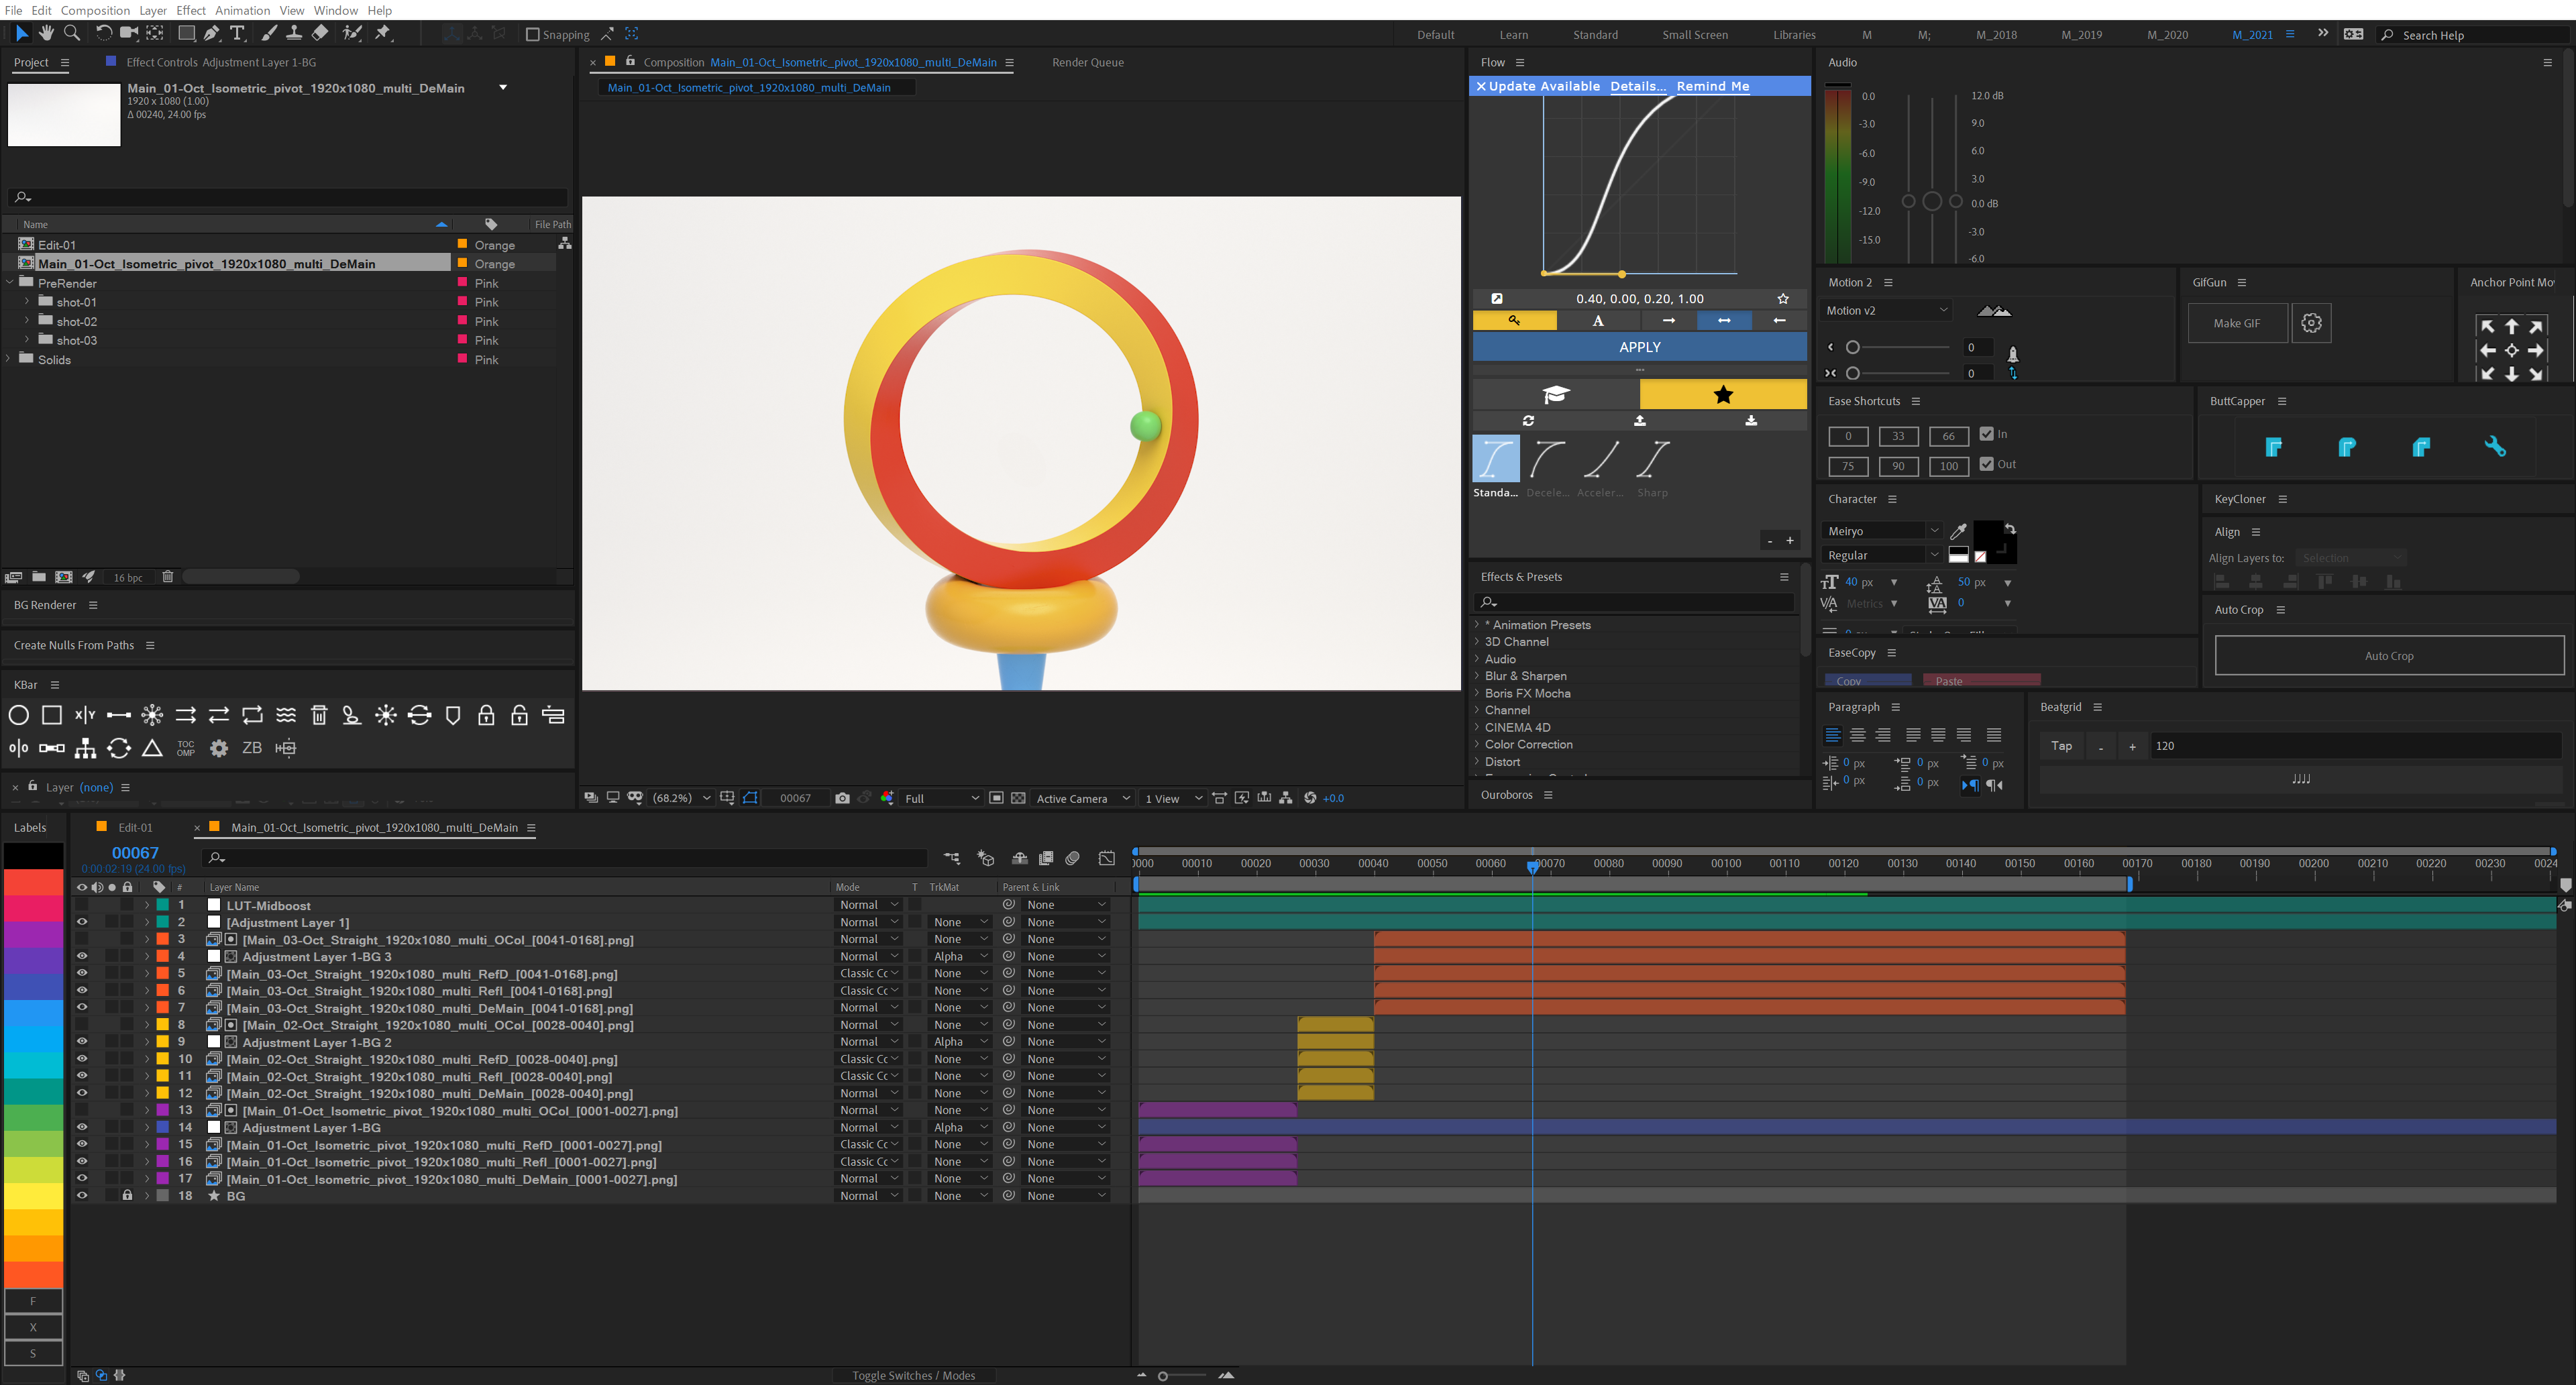Switch to the Edit-01 timeline tab
Image resolution: width=2576 pixels, height=1385 pixels.
tap(135, 828)
